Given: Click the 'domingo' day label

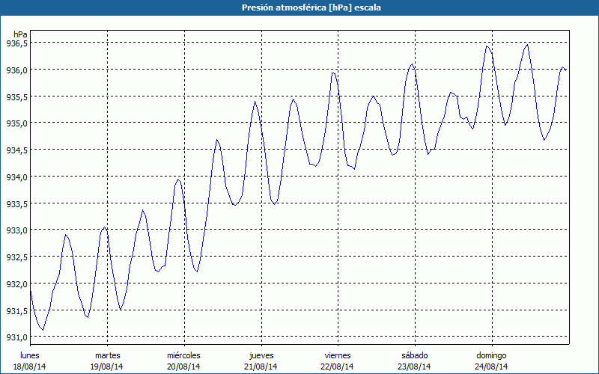Looking at the screenshot, I should 491,355.
